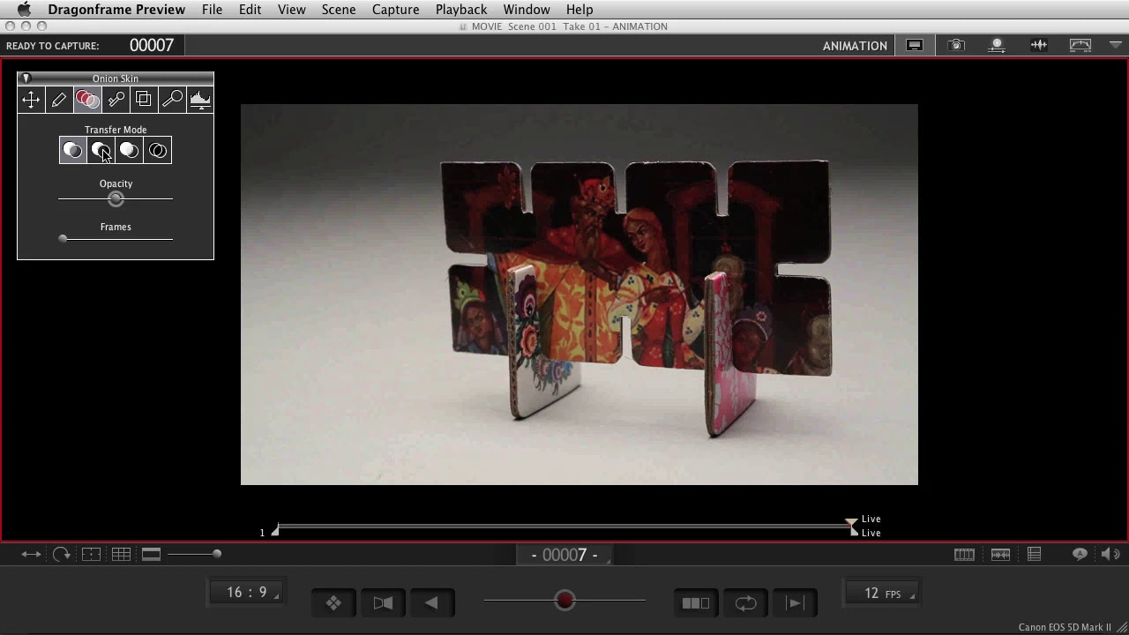Toggle loop playback button
Viewport: 1129px width, 635px height.
745,603
